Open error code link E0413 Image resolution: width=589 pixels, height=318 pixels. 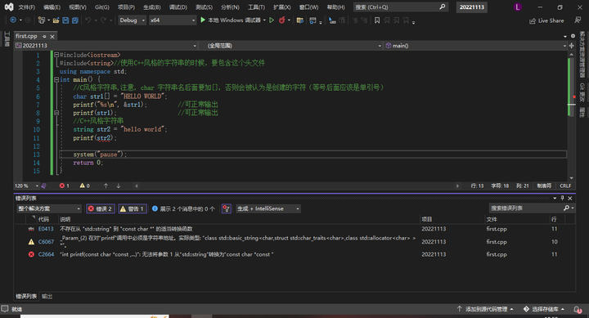[x=46, y=229]
